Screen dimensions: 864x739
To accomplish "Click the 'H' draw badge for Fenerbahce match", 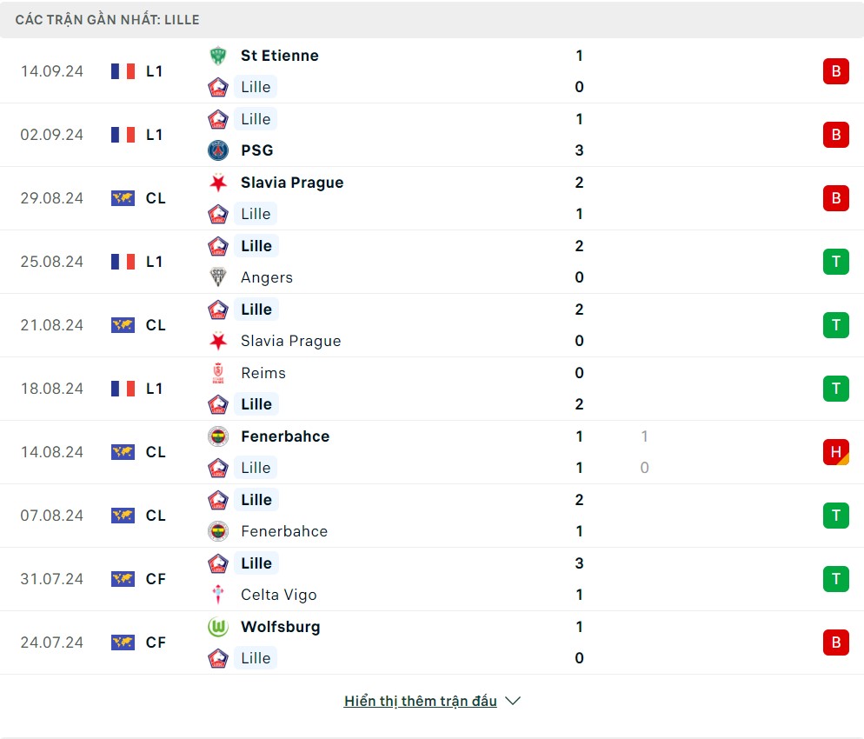I will pyautogui.click(x=835, y=452).
